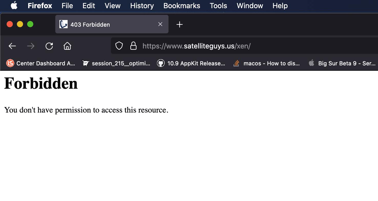
Task: Open the 10.9 AppKit Release bookmark
Action: coord(191,63)
